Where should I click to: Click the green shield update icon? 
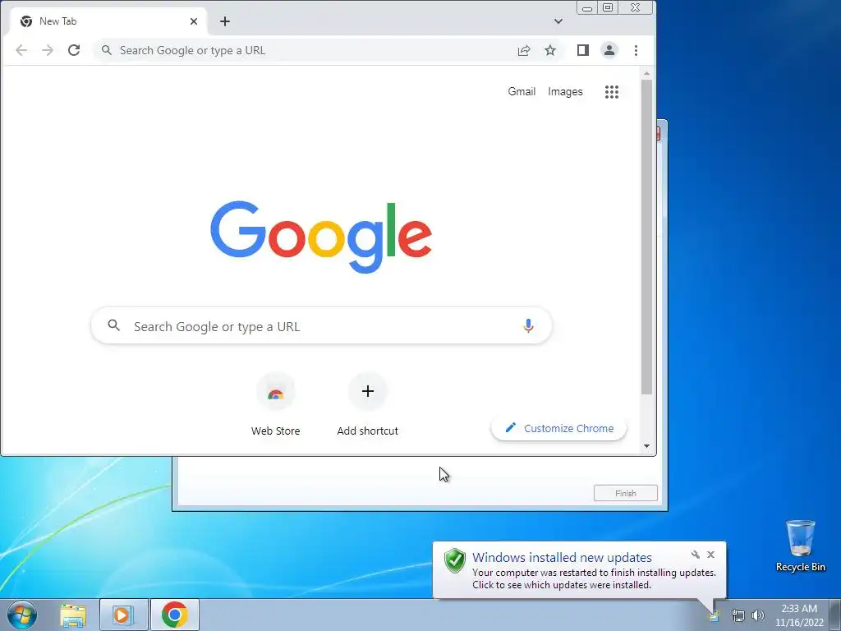click(455, 560)
